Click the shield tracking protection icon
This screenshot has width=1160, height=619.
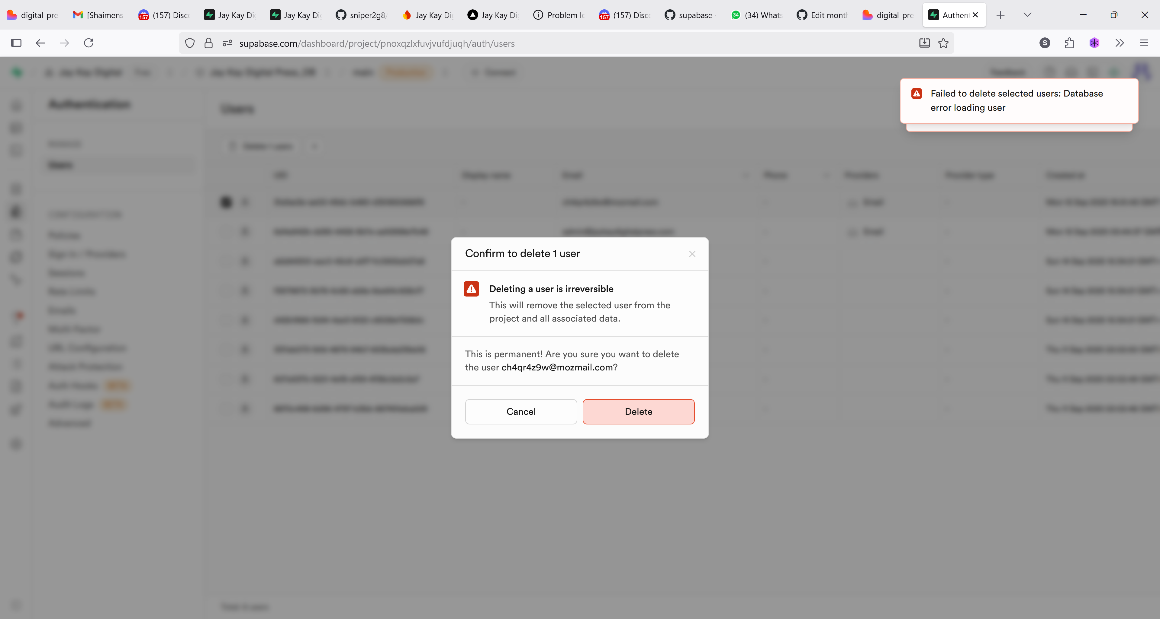click(190, 43)
